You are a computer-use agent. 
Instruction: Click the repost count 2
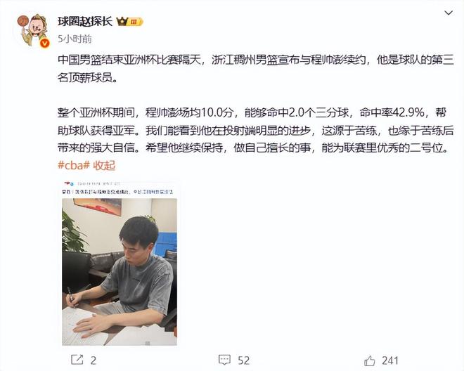click(x=94, y=360)
